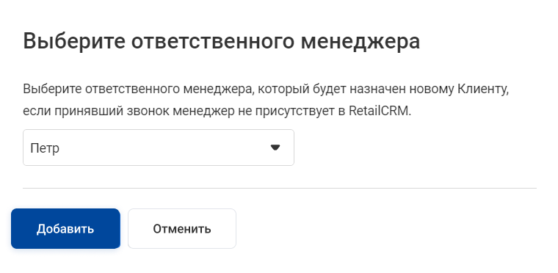Select the Петр value text in combo box
This screenshot has width=558, height=273.
coord(45,148)
